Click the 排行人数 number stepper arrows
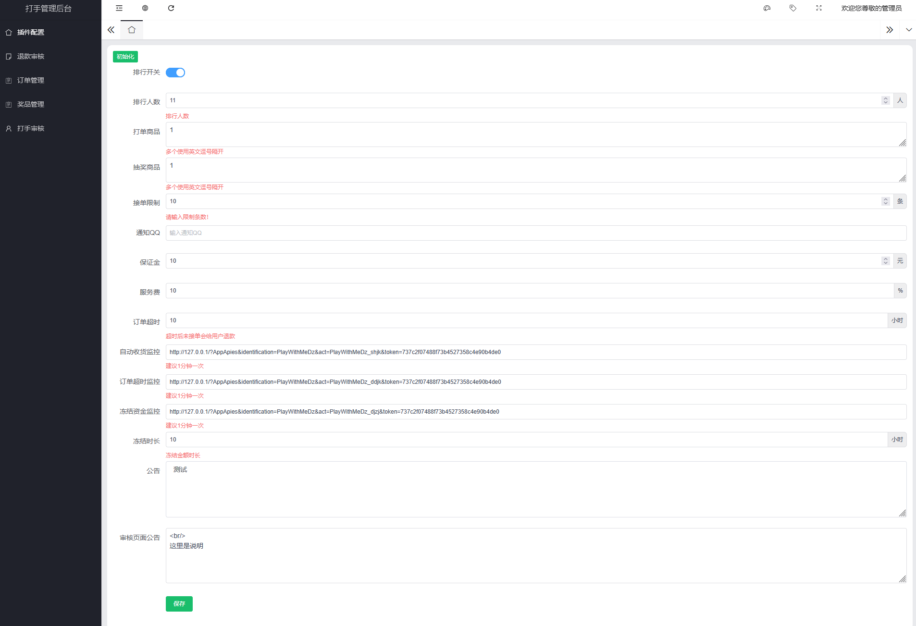 [885, 100]
